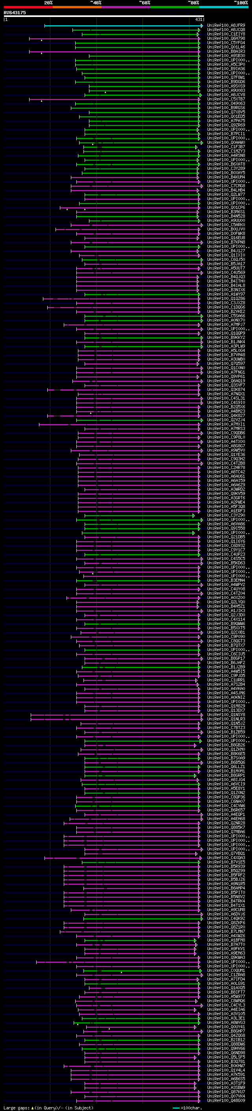Select the UniRef100_B5KD63 label
This screenshot has width=252, height=1111.
click(x=226, y=563)
